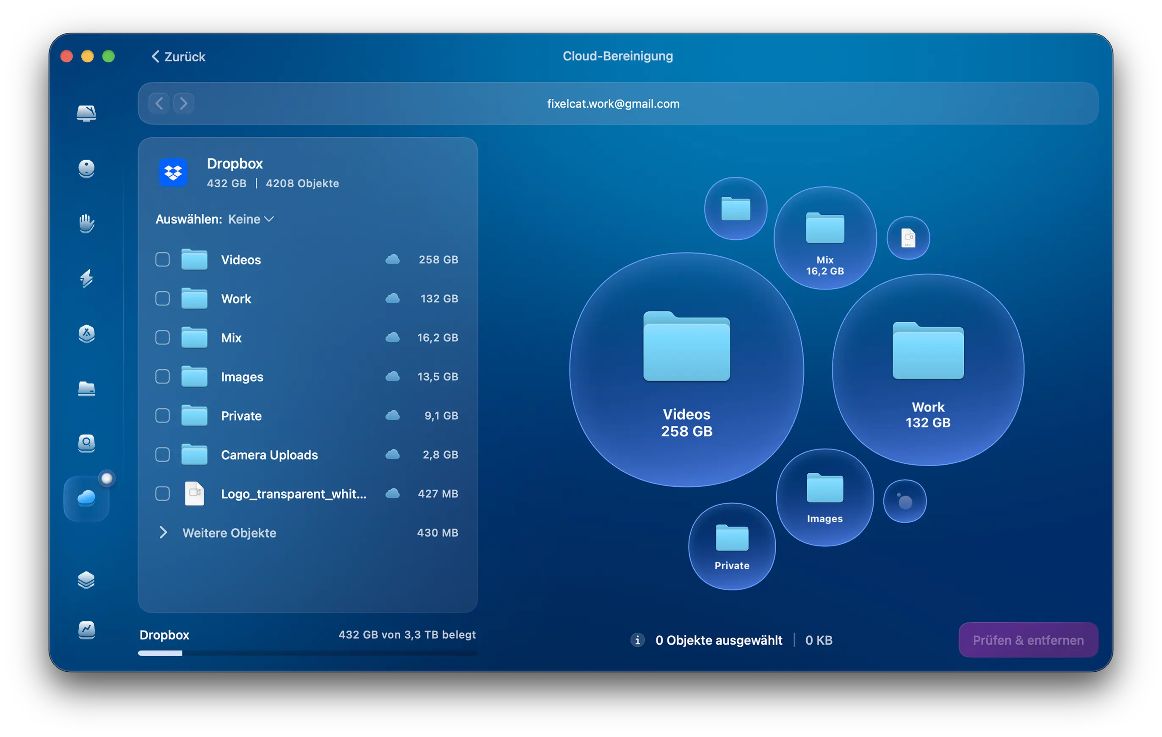Click the Dropbox storage usage bar

[307, 653]
